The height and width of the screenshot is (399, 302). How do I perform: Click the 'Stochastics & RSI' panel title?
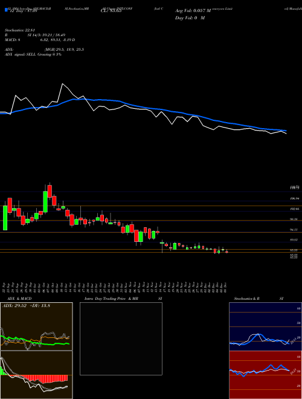tap(259, 299)
